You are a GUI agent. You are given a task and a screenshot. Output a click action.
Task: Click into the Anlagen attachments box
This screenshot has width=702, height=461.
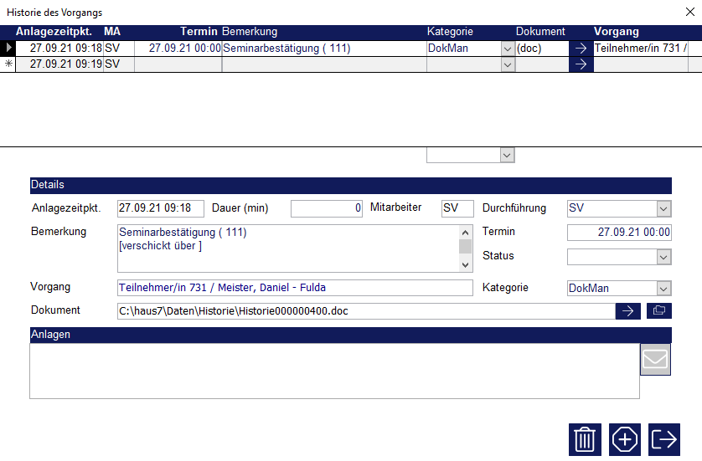click(x=333, y=371)
